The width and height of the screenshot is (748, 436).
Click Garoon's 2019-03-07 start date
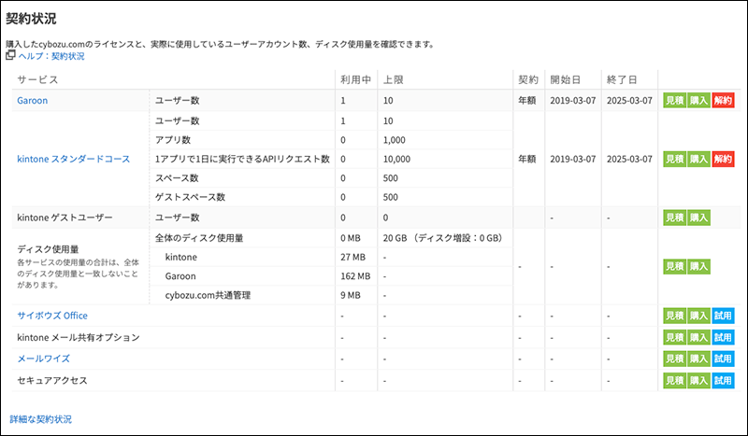coord(573,101)
